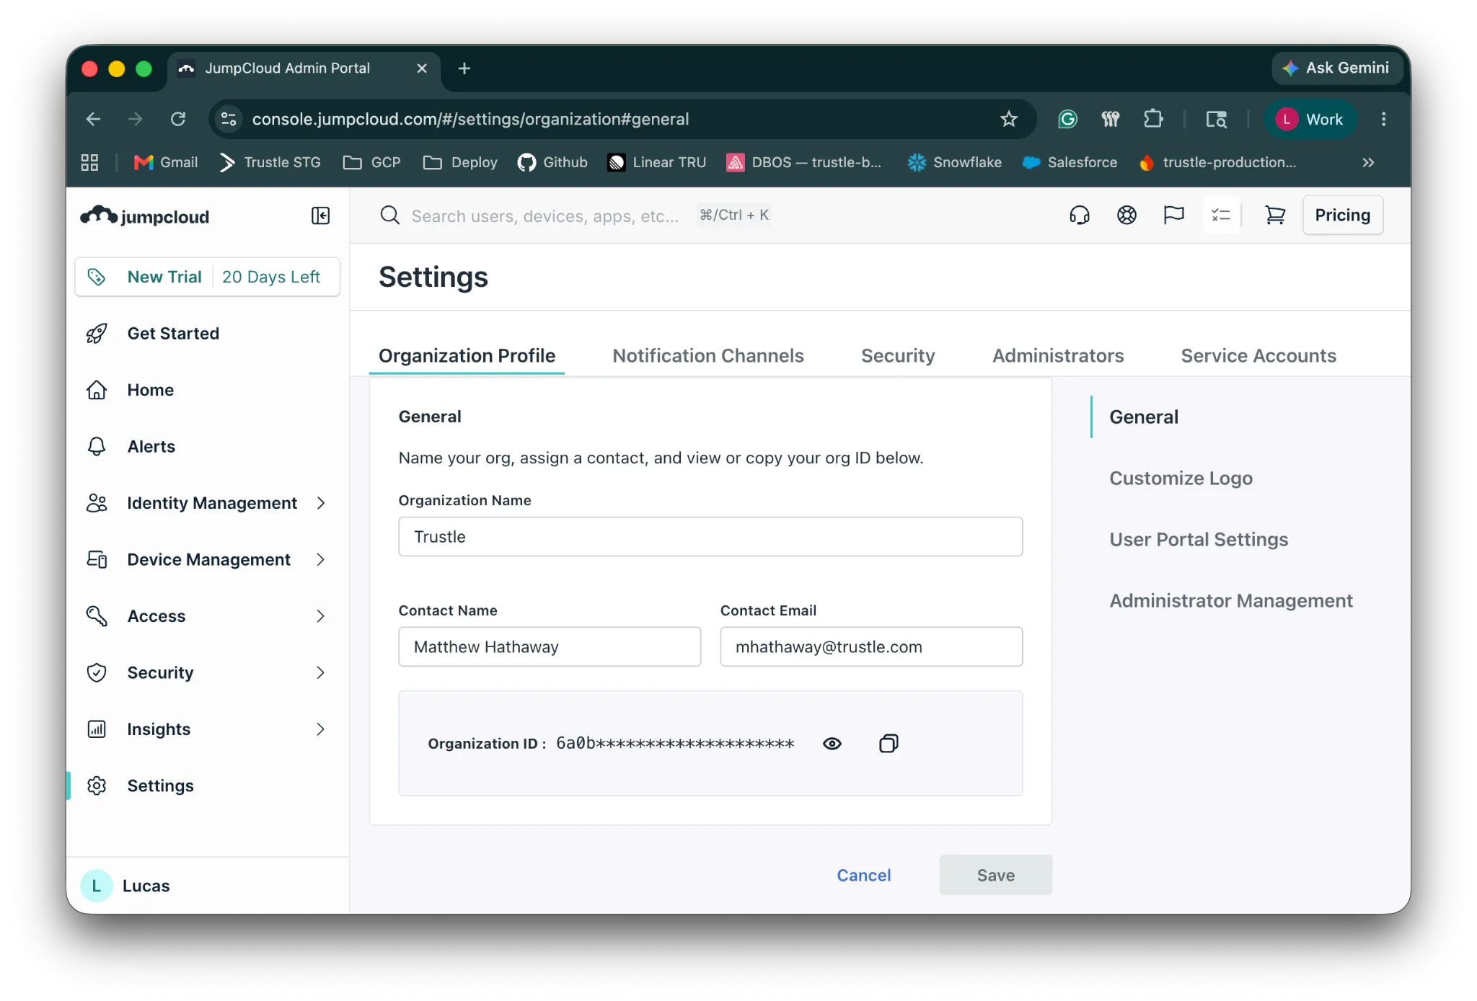Viewport: 1477px width, 1001px height.
Task: Switch to the Administrators tab
Action: (1058, 355)
